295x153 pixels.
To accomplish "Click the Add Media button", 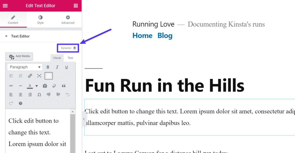I will (x=19, y=56).
